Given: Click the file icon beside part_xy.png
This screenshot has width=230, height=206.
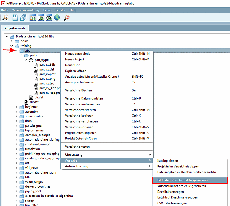Looking at the screenshot, I should pos(36,79).
